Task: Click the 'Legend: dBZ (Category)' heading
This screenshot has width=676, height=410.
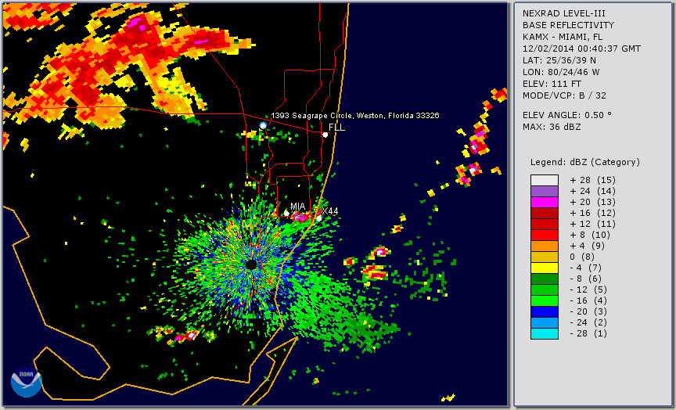Action: [585, 162]
